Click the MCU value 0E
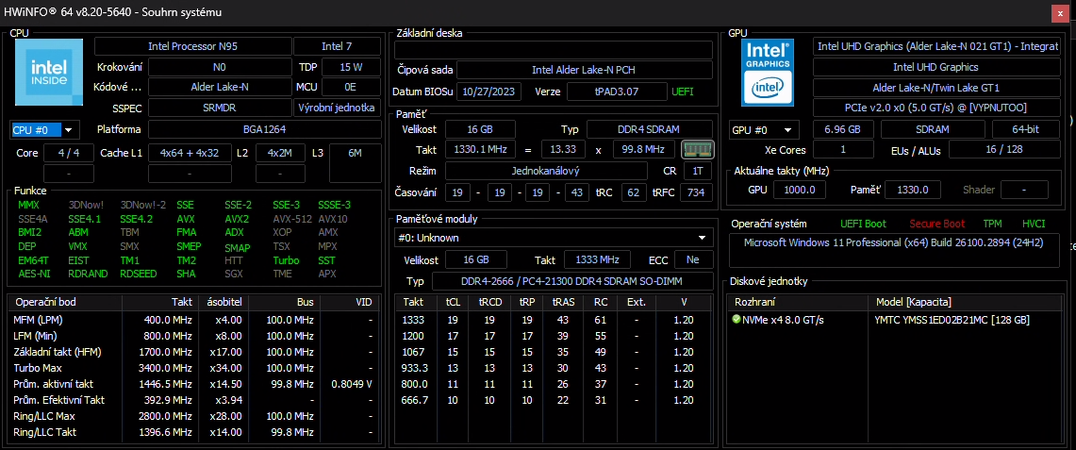Screen dimensions: 1076x450 click(352, 88)
